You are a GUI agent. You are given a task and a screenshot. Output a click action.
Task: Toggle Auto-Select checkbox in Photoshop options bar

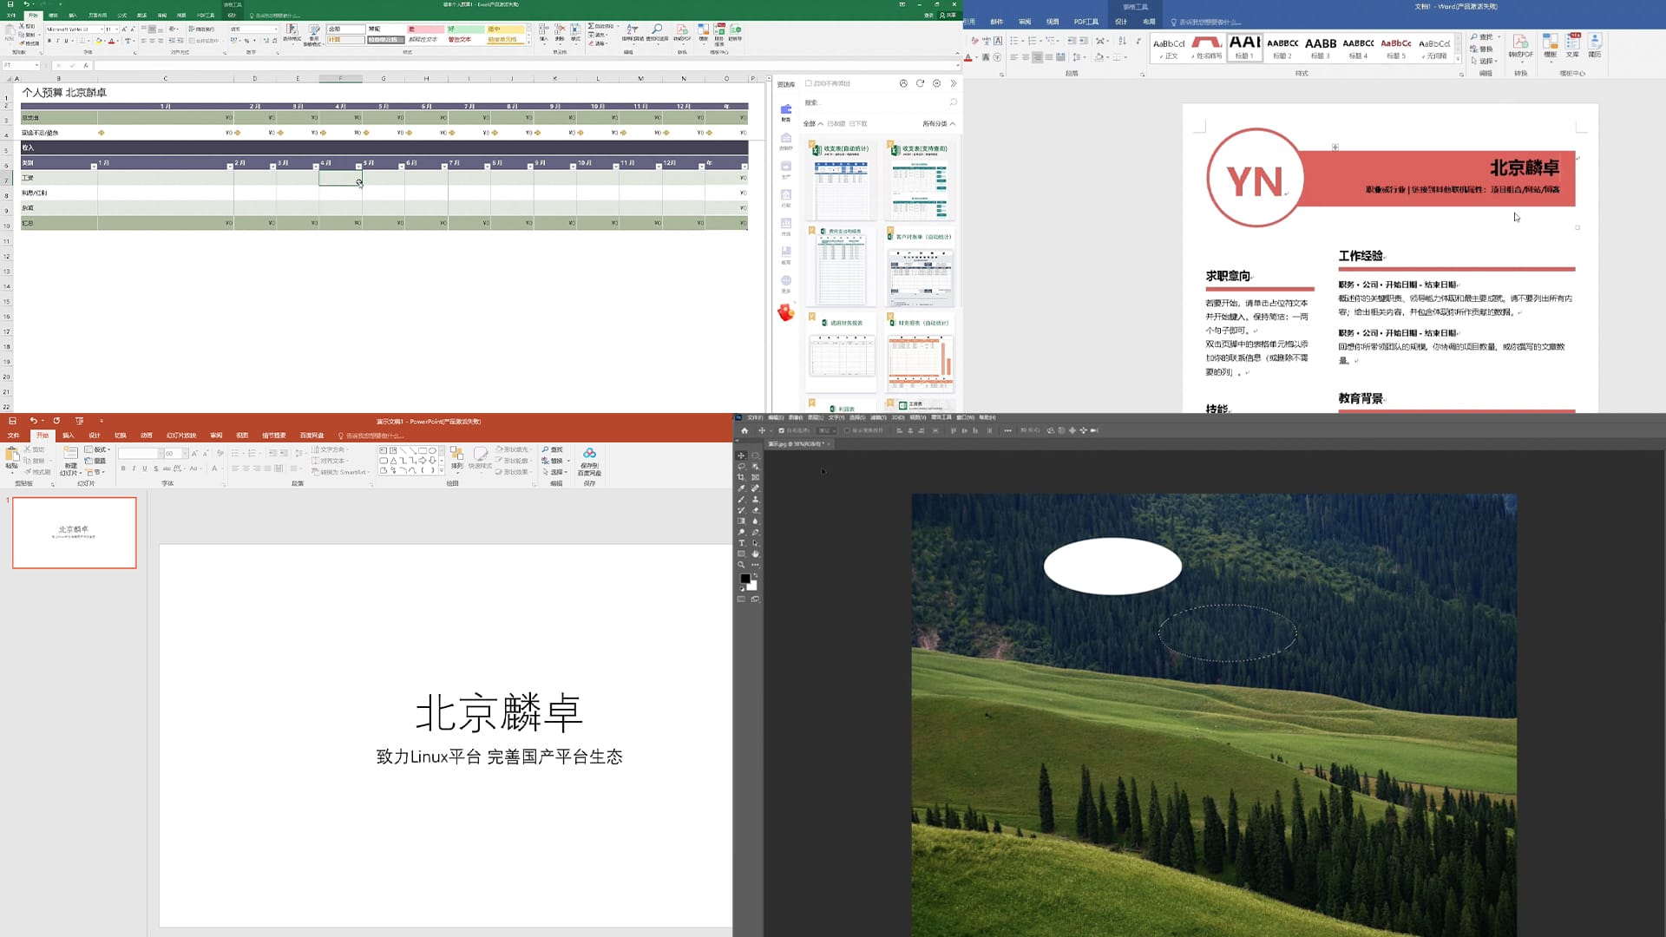click(781, 430)
